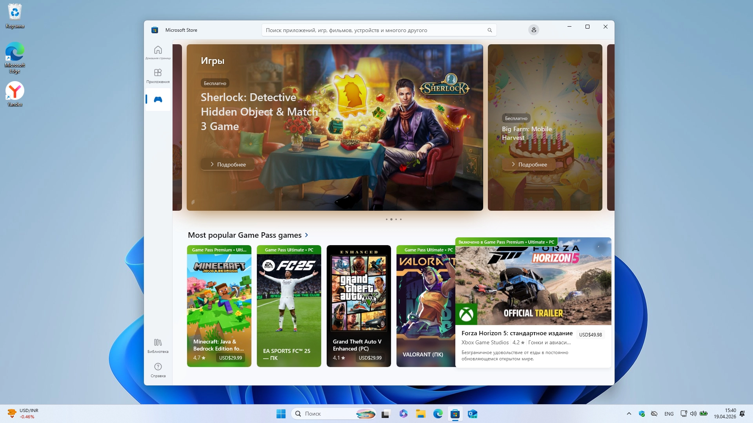Click Подробнее on Big Farm banner
753x423 pixels.
[529, 164]
